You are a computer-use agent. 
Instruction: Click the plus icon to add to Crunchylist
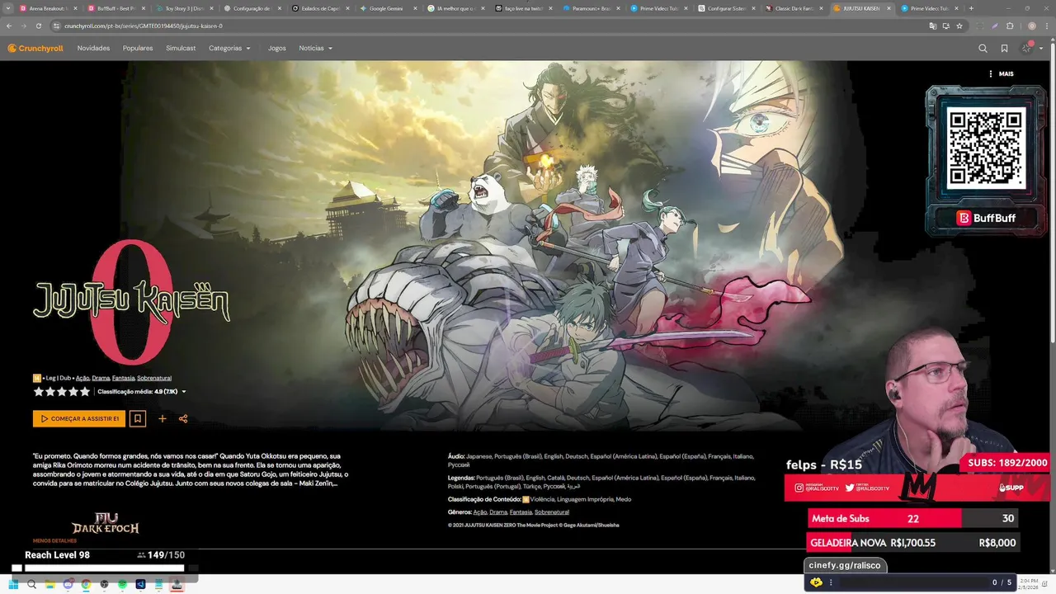(x=163, y=418)
